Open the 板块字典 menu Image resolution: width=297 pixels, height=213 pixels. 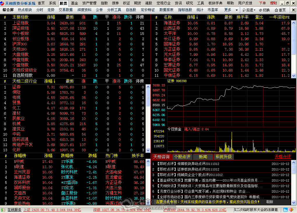coord(215,3)
